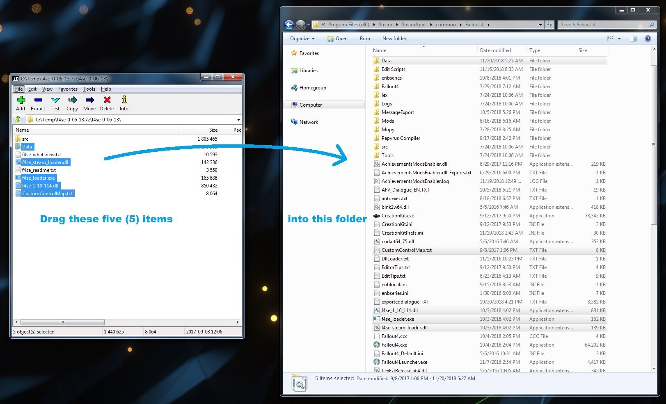Select CustomControlMap.txt in the Explorer list
The width and height of the screenshot is (666, 404).
[x=490, y=250]
